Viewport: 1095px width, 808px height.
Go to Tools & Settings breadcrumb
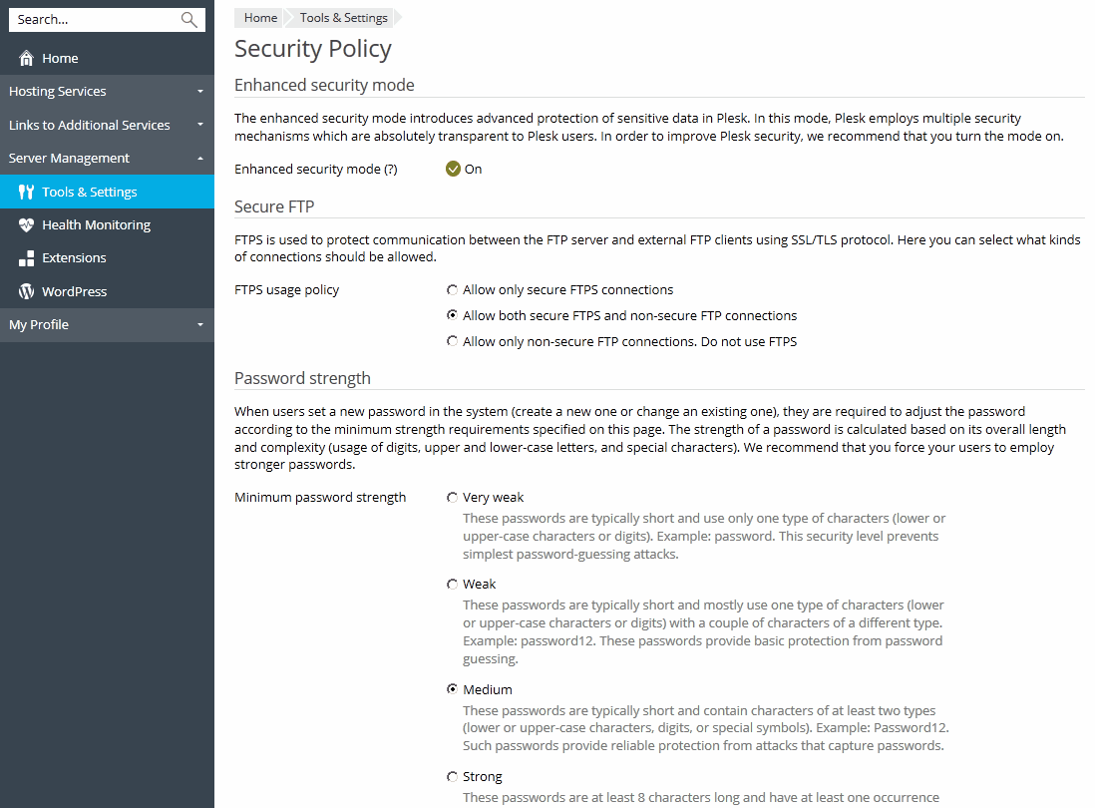[x=343, y=18]
